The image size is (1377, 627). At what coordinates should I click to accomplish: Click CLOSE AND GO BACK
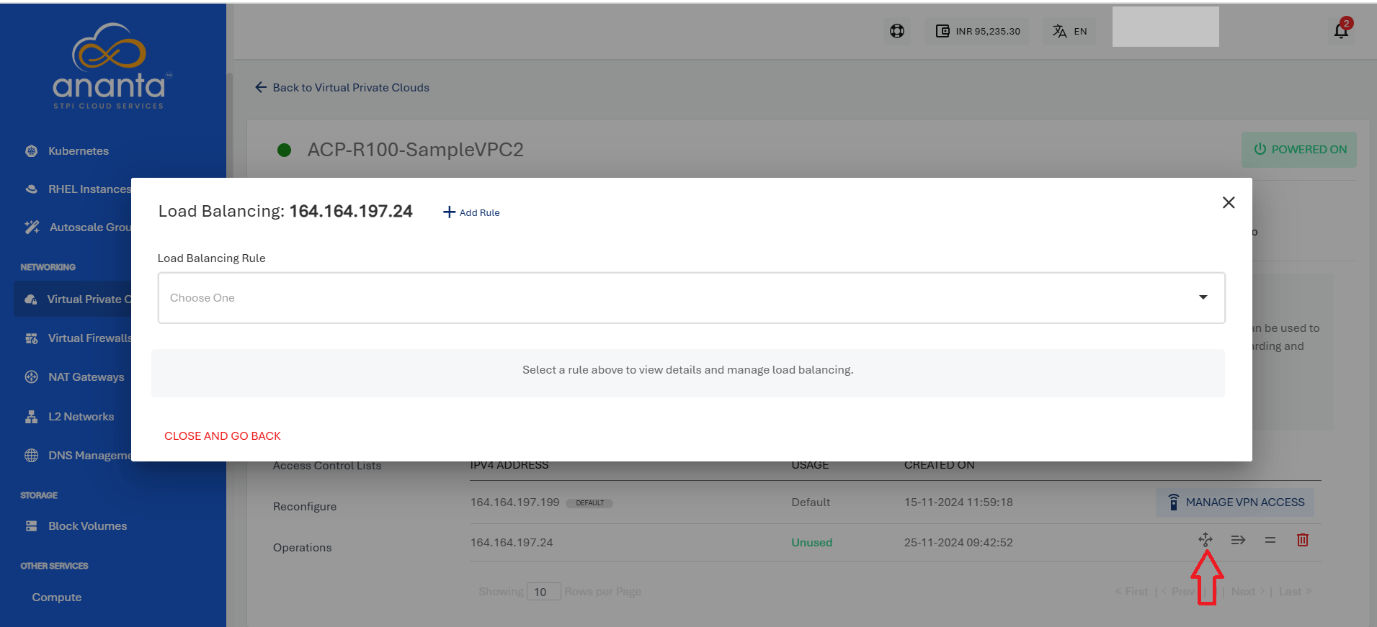[223, 436]
